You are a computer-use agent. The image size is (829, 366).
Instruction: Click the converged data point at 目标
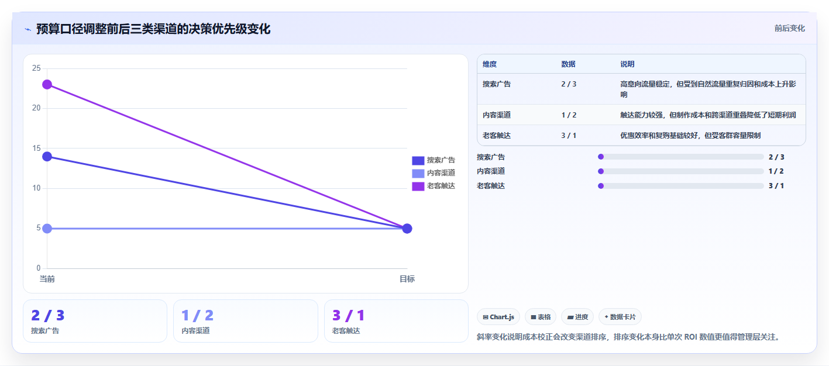(407, 228)
